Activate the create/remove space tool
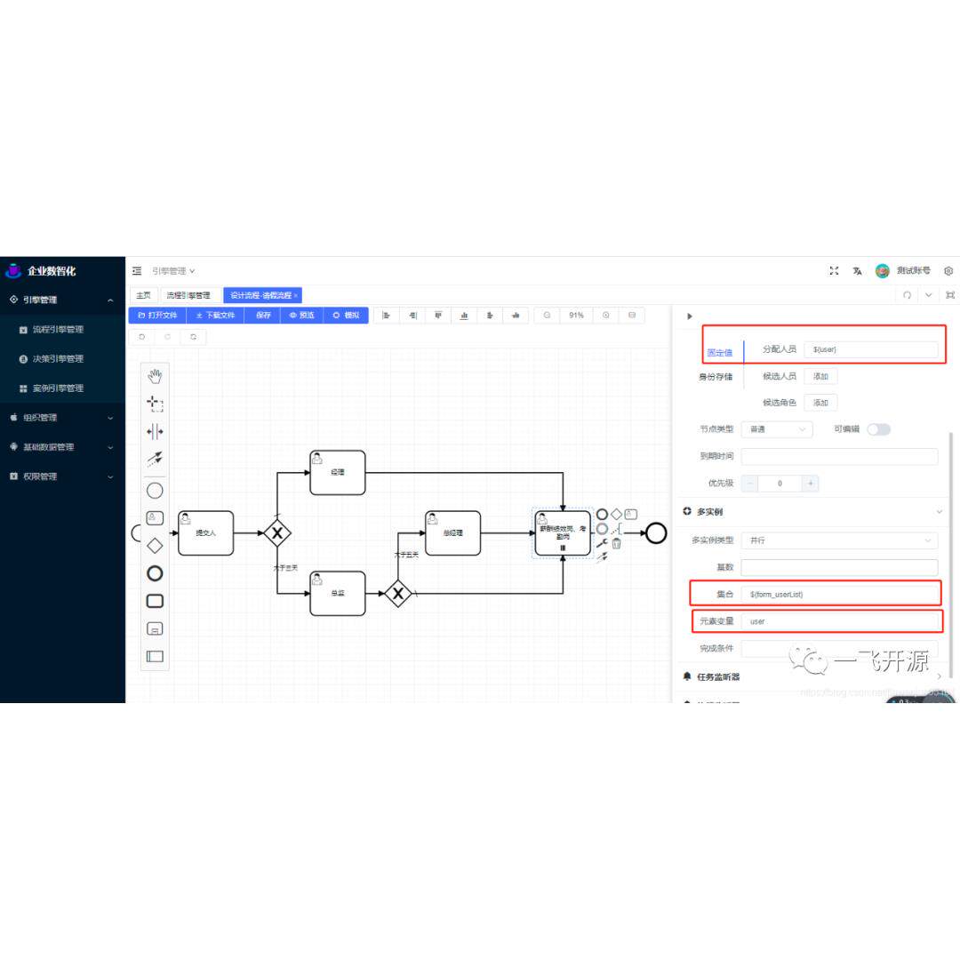 click(155, 432)
